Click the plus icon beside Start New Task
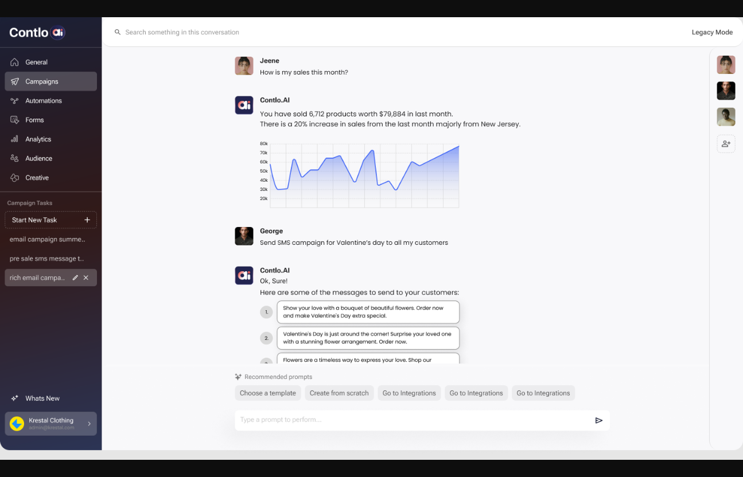This screenshot has height=477, width=743. pos(87,220)
